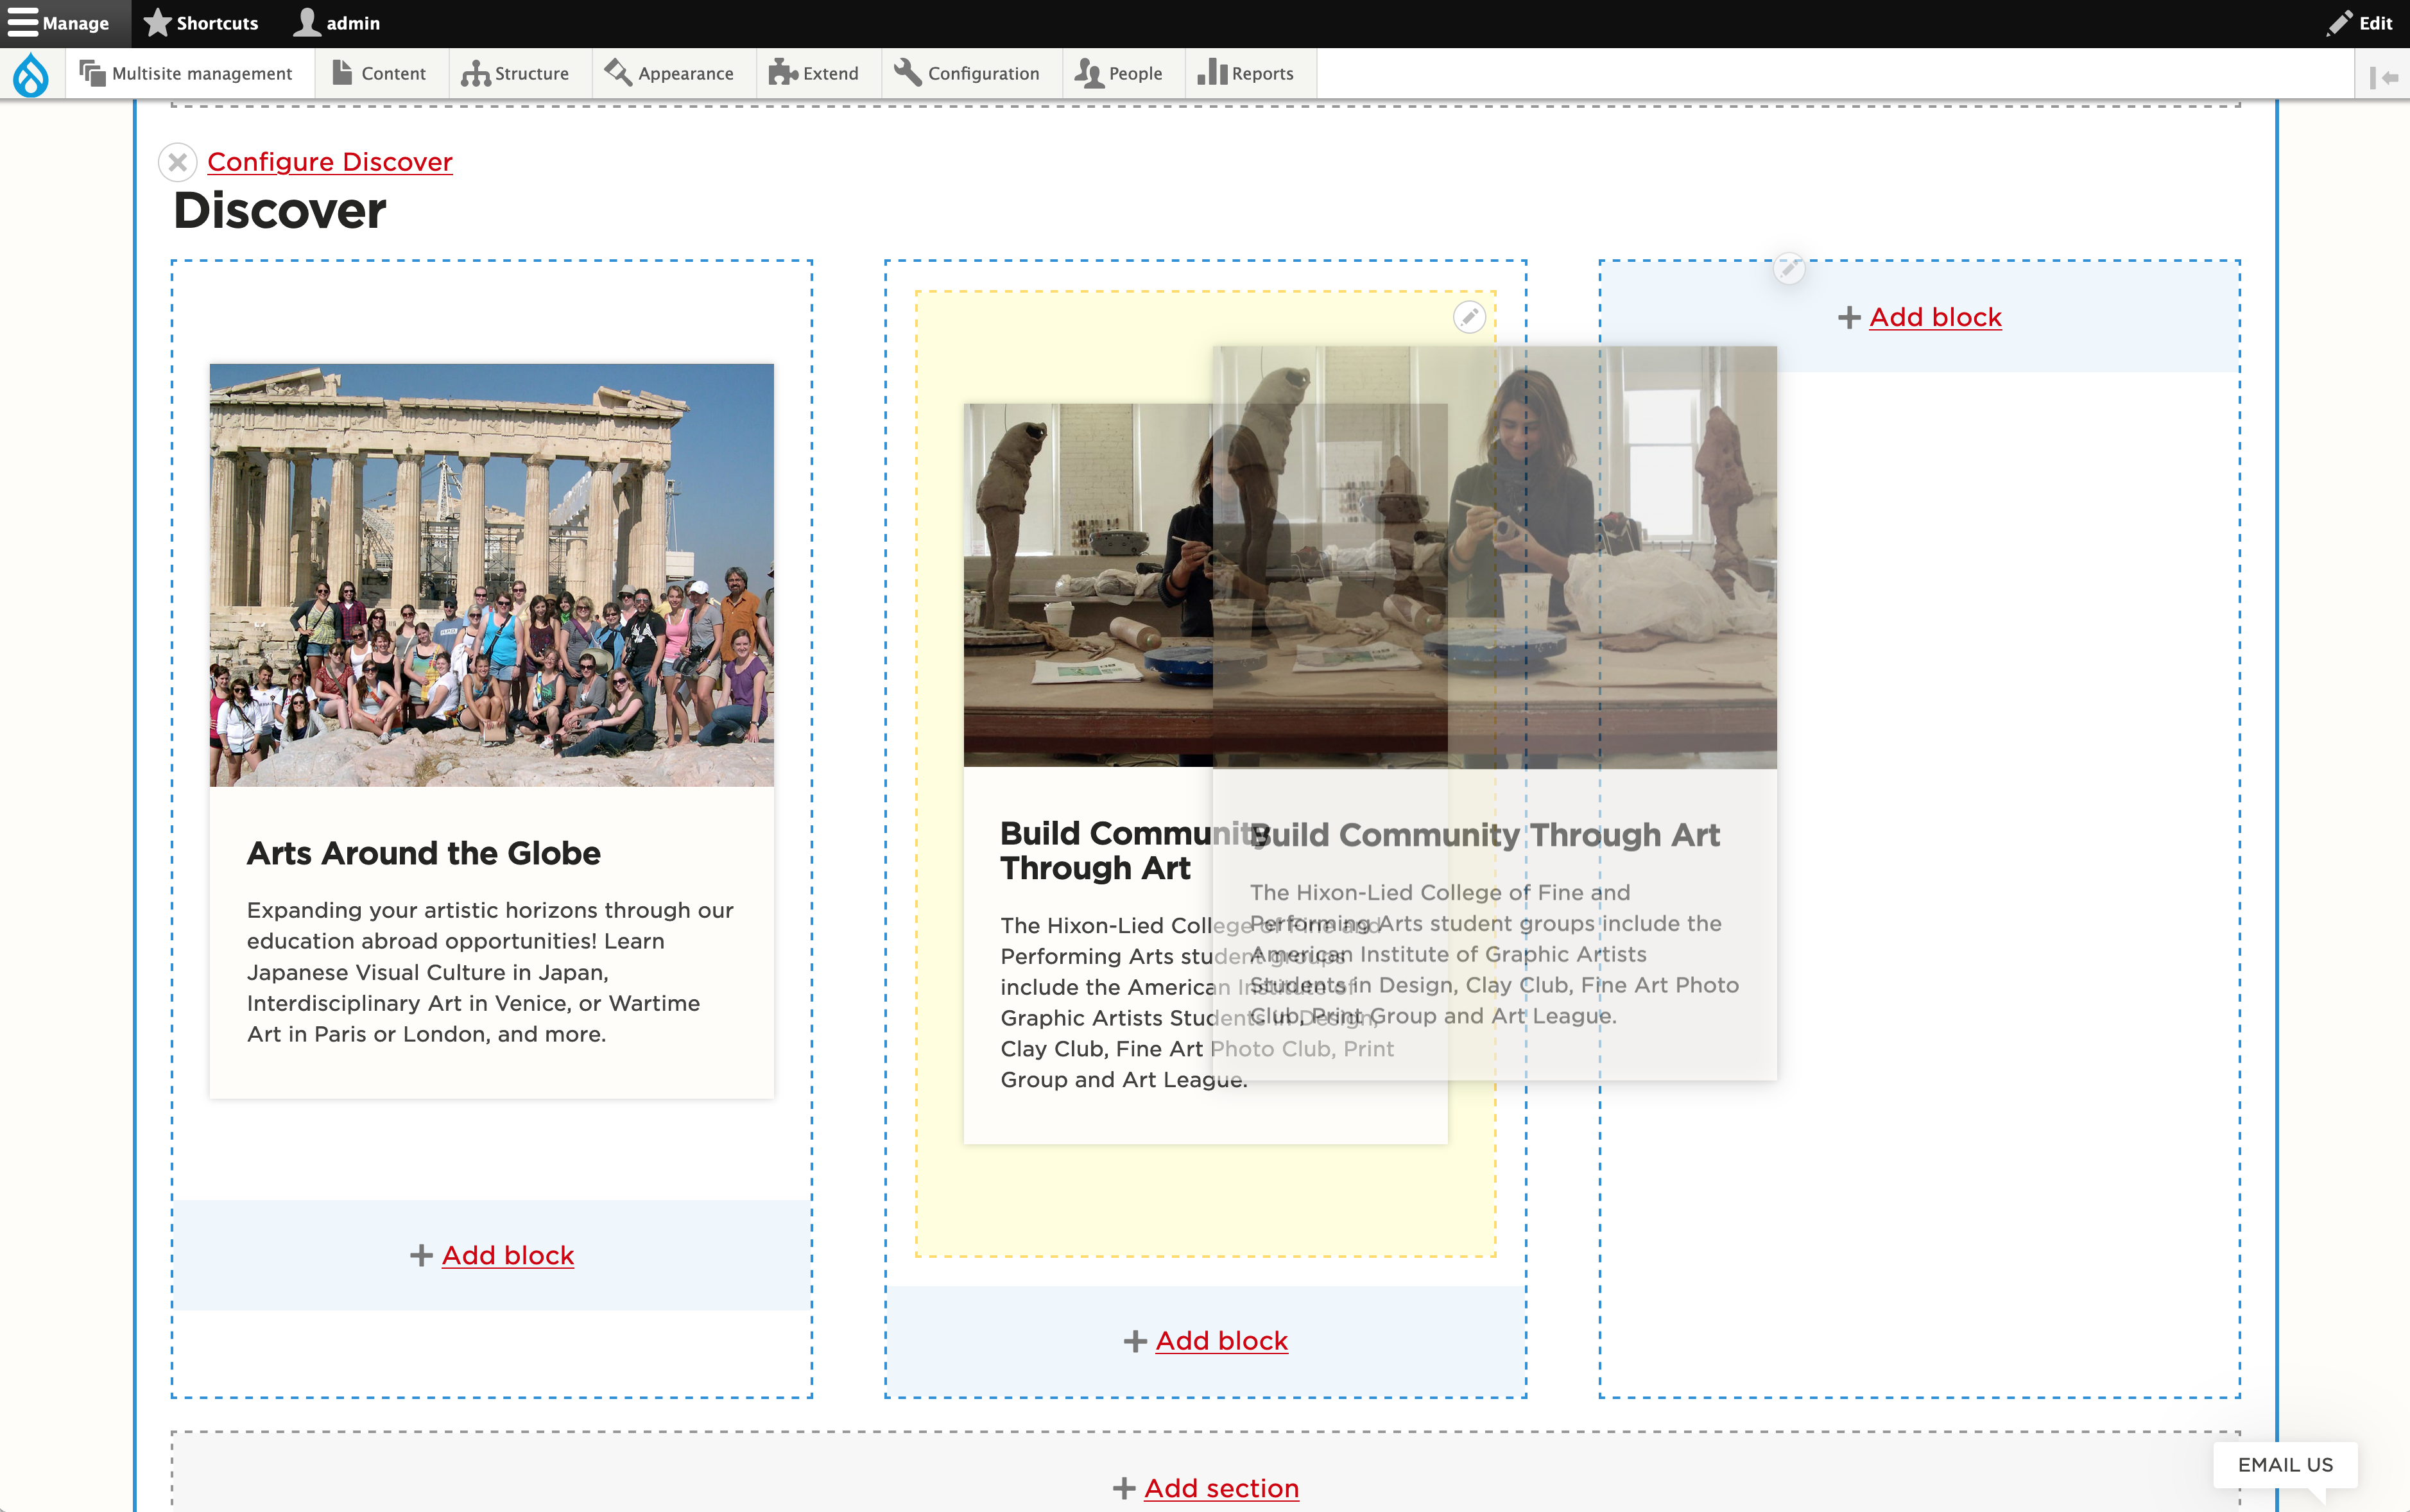Viewport: 2410px width, 1512px height.
Task: Click Add section link
Action: point(1220,1488)
